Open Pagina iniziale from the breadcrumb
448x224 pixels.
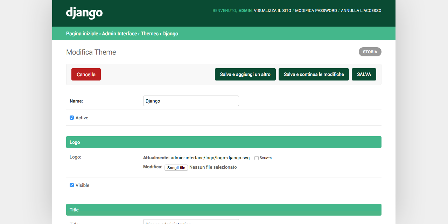[x=81, y=34]
